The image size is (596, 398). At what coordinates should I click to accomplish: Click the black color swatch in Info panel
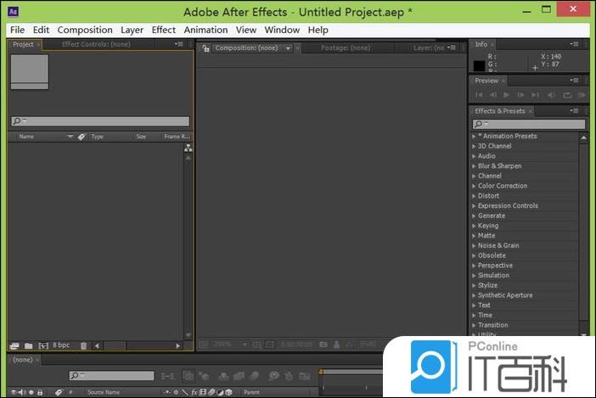[x=479, y=65]
